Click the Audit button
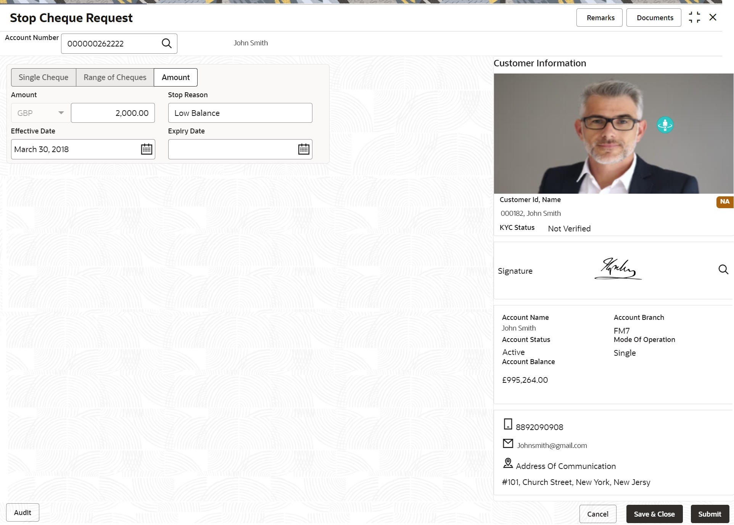Image resolution: width=734 pixels, height=525 pixels. coord(23,512)
